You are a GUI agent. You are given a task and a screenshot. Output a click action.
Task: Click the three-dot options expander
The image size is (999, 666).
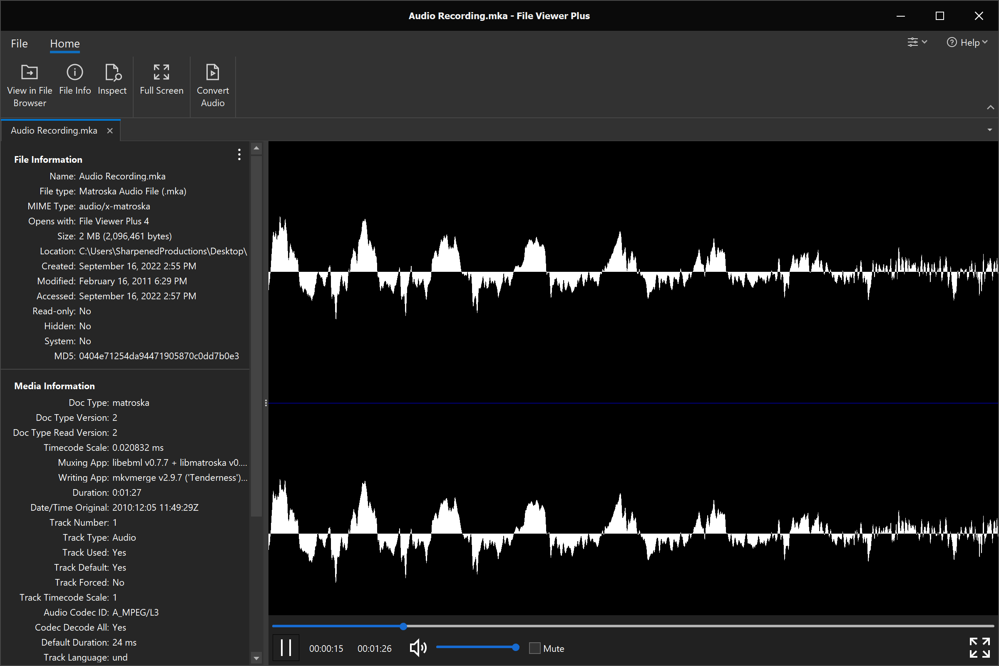(x=239, y=154)
